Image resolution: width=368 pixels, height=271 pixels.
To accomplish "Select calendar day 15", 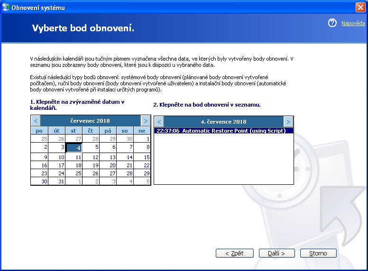I will point(142,157).
